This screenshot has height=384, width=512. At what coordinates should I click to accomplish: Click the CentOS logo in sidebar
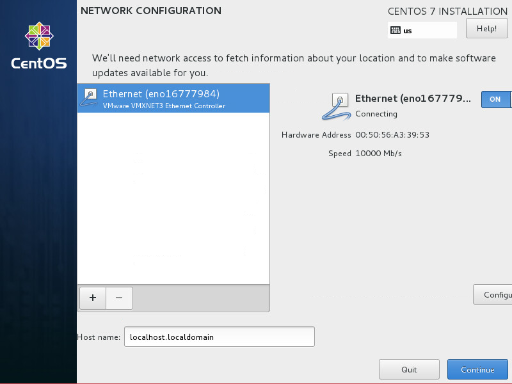click(x=39, y=45)
